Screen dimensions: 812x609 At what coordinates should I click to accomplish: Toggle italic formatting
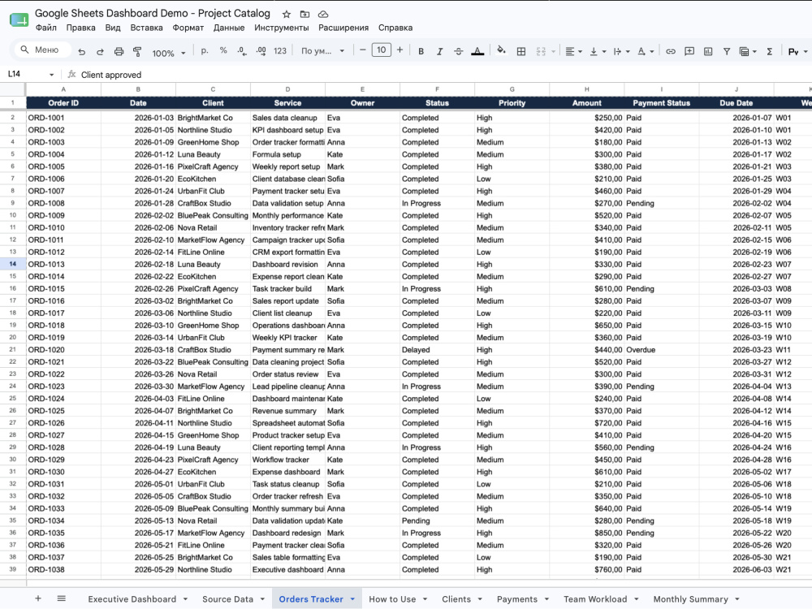[x=439, y=51]
